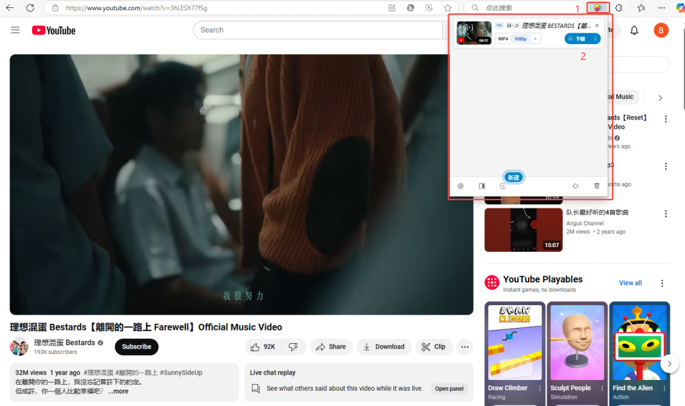Share the video
The height and width of the screenshot is (406, 685).
point(331,347)
